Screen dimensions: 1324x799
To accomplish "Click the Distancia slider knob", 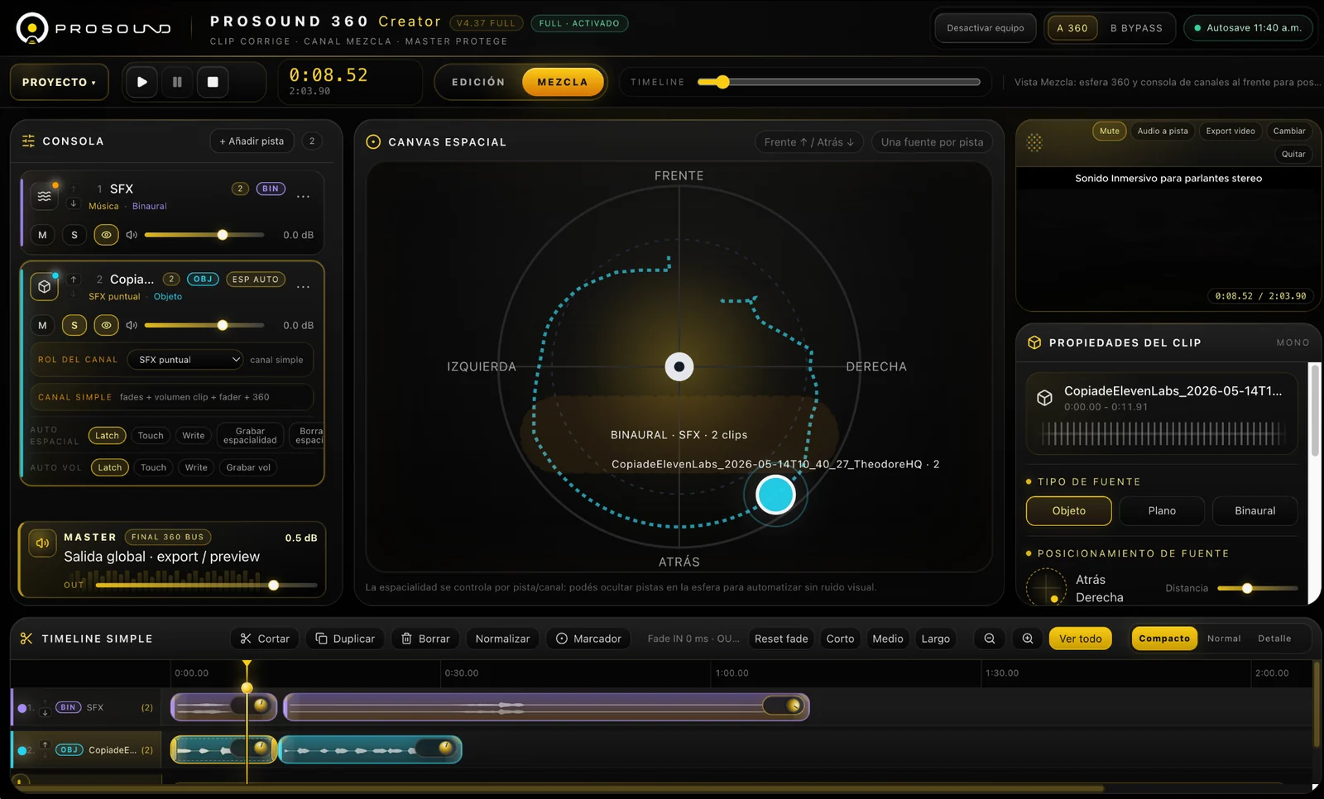I will coord(1247,588).
